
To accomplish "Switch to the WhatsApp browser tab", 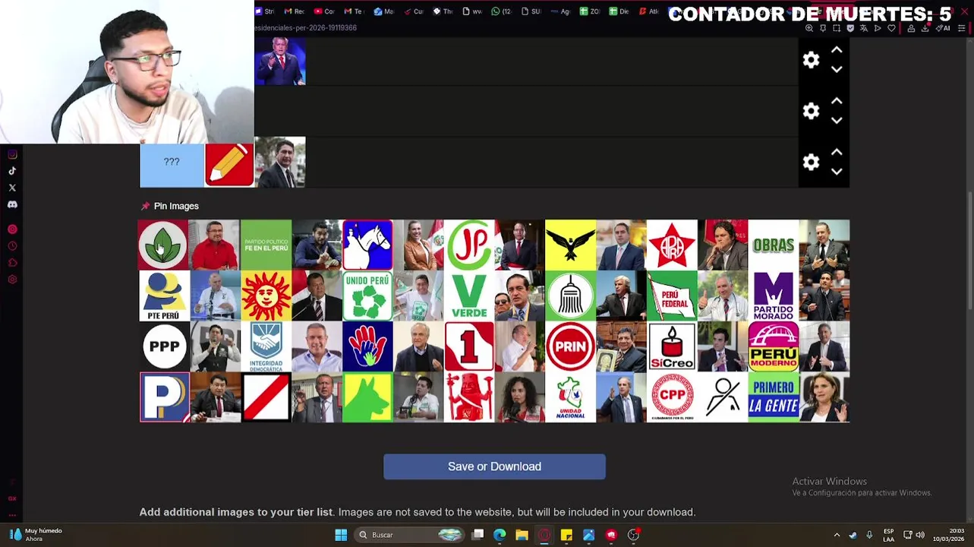I will pos(500,11).
